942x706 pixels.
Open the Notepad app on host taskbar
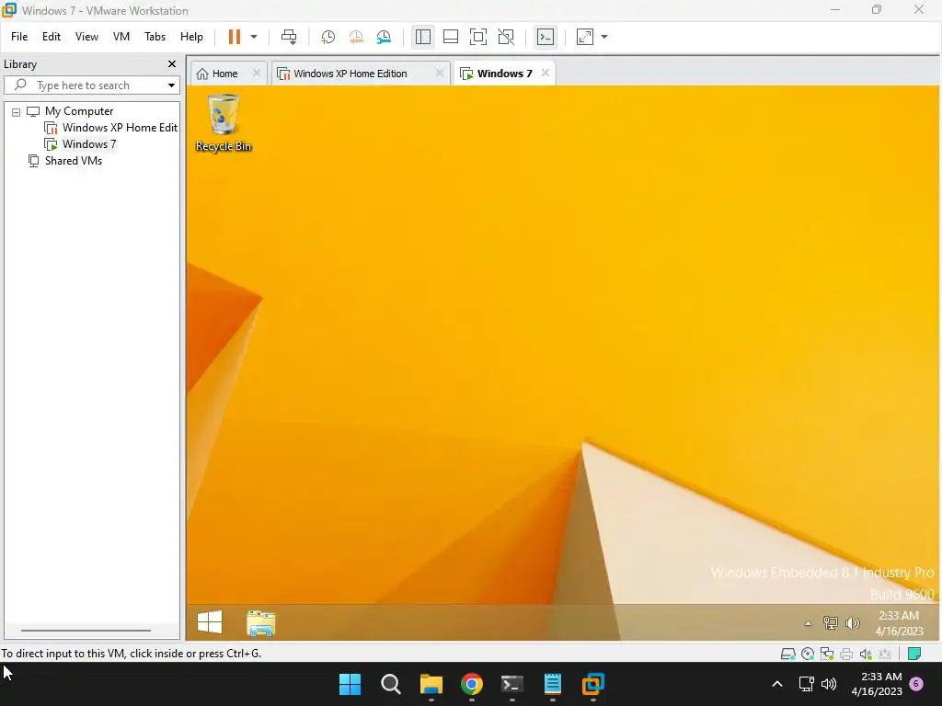point(552,684)
